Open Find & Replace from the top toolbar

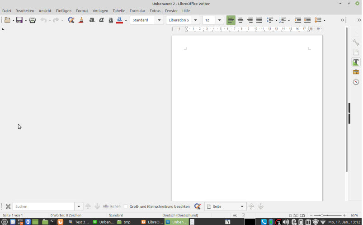click(71, 20)
